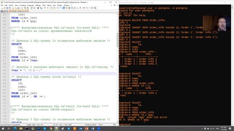
Task: Click the empty highlighted line 61
Action: pos(64,74)
